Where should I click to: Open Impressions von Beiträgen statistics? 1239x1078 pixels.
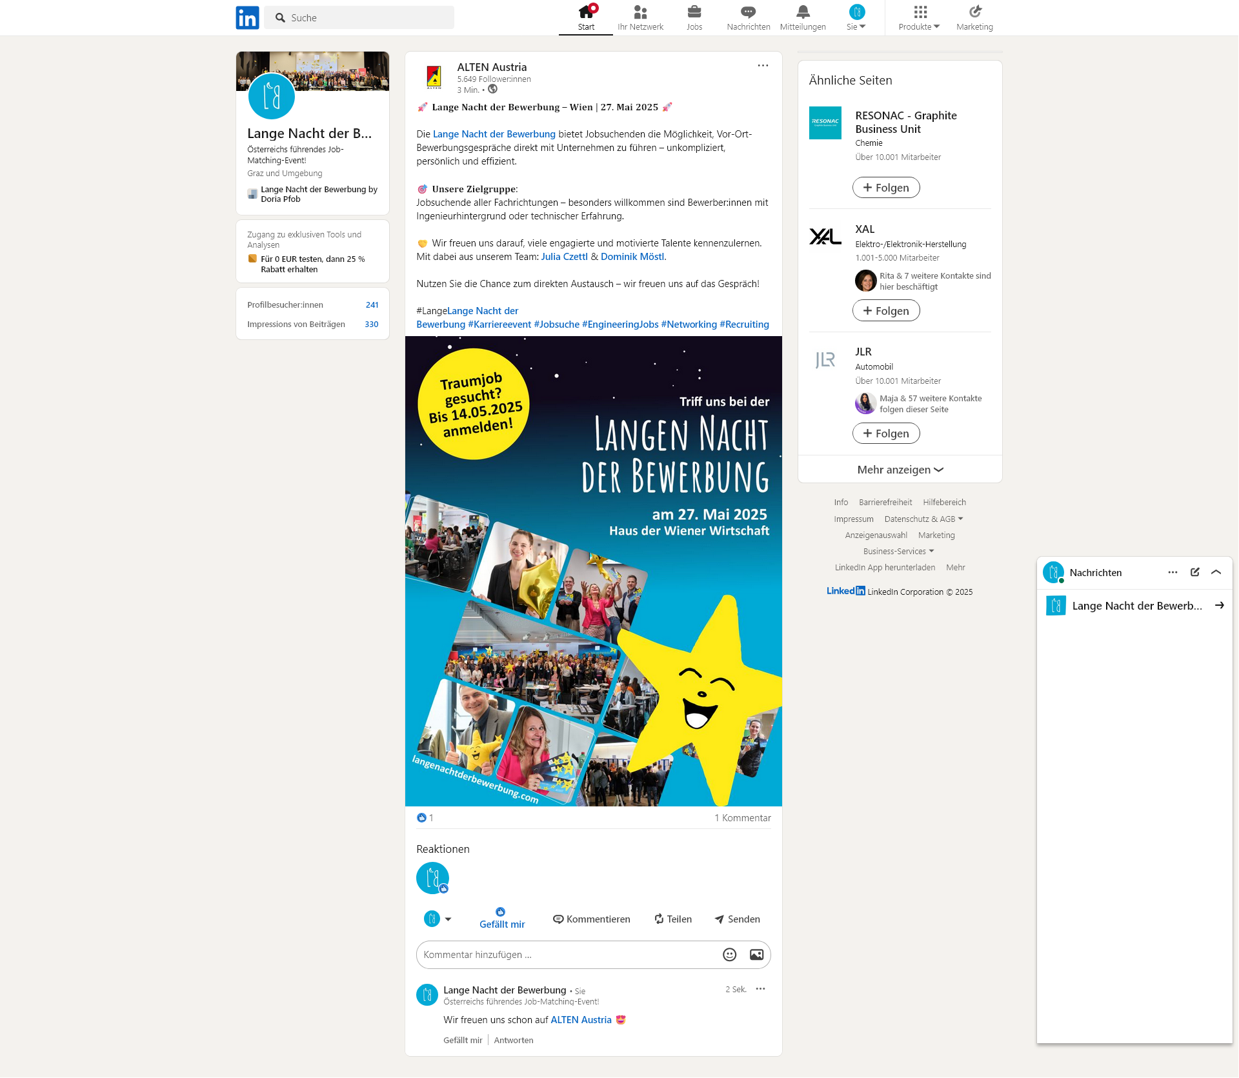(312, 324)
